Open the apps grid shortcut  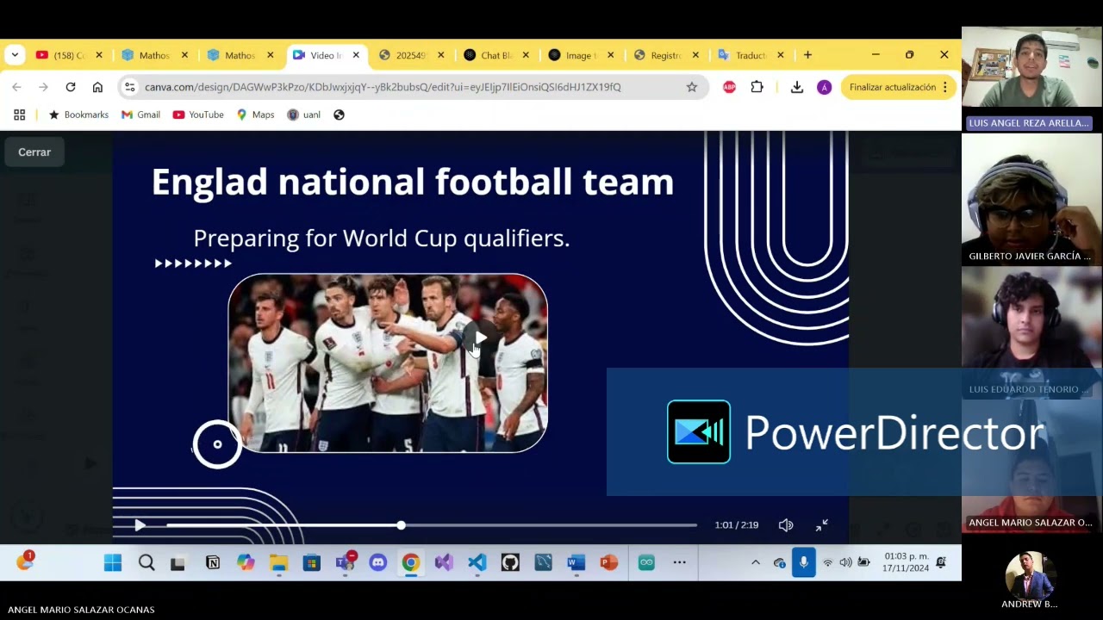(19, 115)
